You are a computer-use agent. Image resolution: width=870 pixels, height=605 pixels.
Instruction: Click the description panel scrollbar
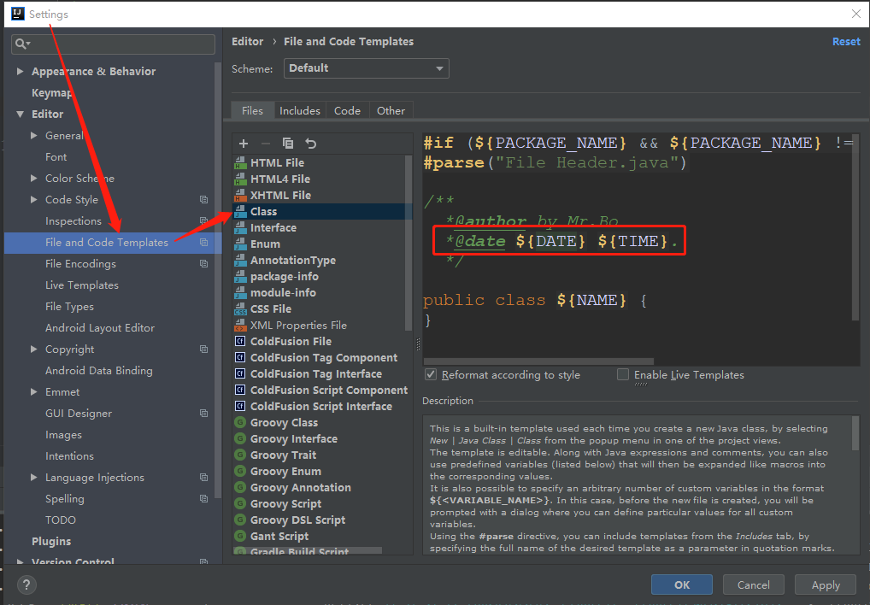click(x=855, y=433)
